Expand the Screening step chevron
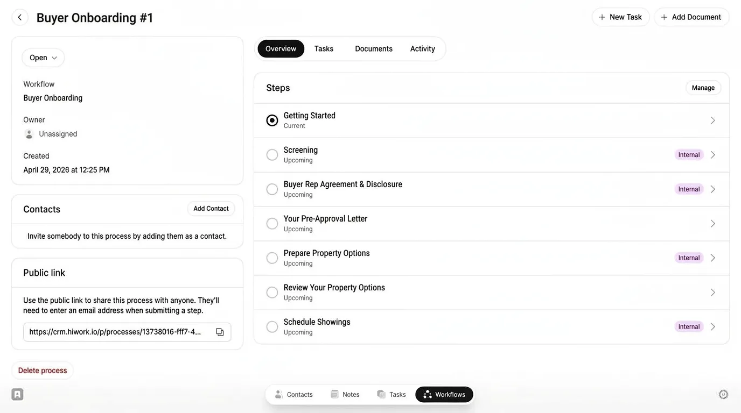Viewport: 741px width, 413px height. pos(712,155)
